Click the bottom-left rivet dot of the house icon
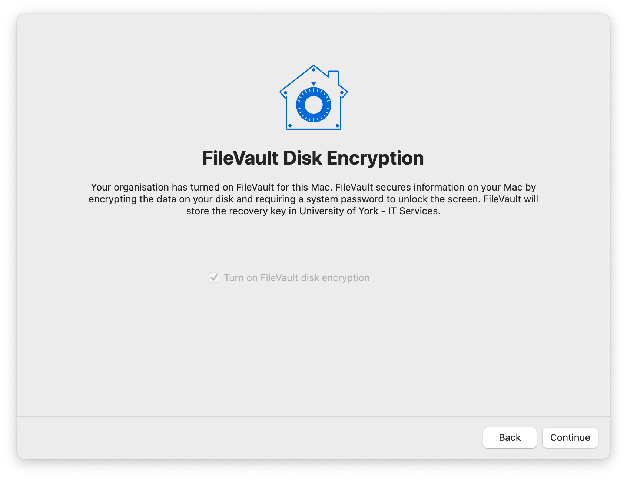Viewport: 627px width, 479px height. (x=290, y=126)
